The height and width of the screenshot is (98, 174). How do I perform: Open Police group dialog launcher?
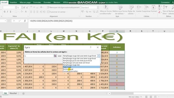coord(28,16)
